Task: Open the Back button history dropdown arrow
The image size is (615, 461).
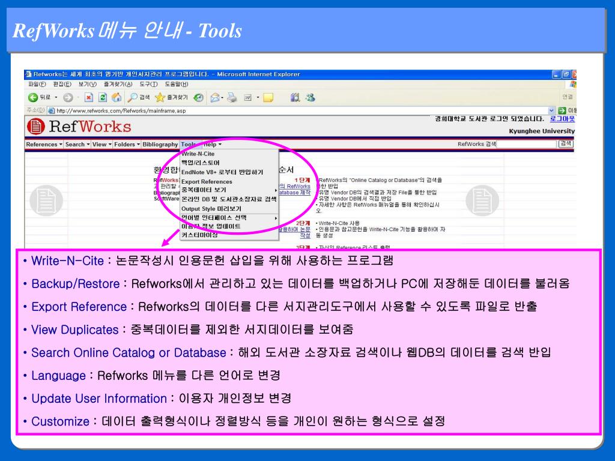Action: [x=56, y=97]
